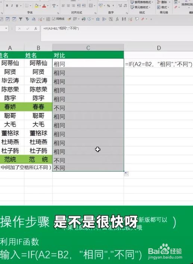Open 套用表格格式 table format dropdown
This screenshot has height=264, width=193.
pyautogui.click(x=142, y=2)
